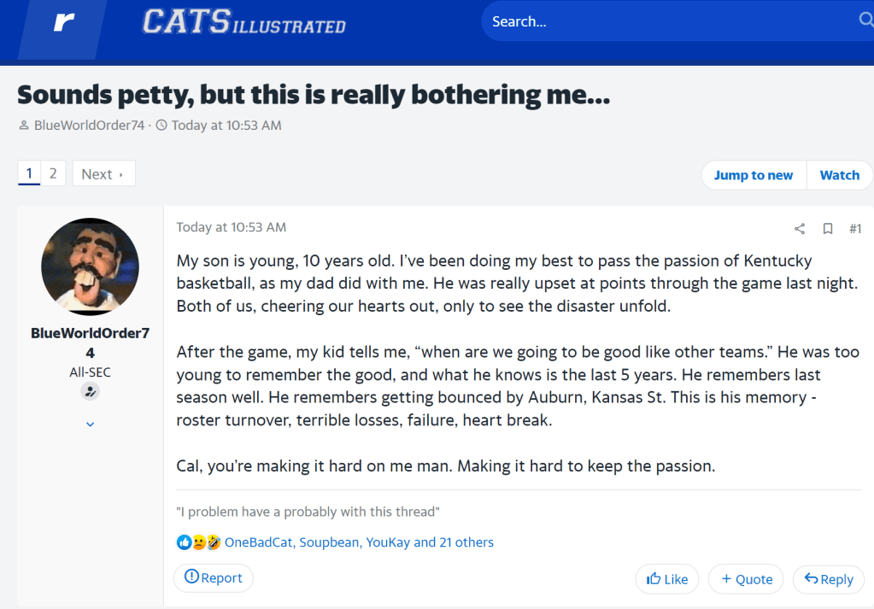Screen dimensions: 874x609
Task: Quote the post by BlueWorldOrder74
Action: pyautogui.click(x=747, y=579)
